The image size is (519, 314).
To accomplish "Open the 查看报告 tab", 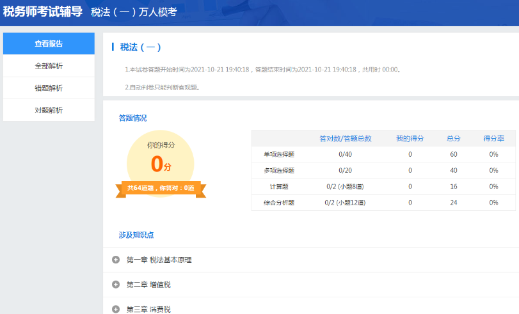I will point(49,43).
